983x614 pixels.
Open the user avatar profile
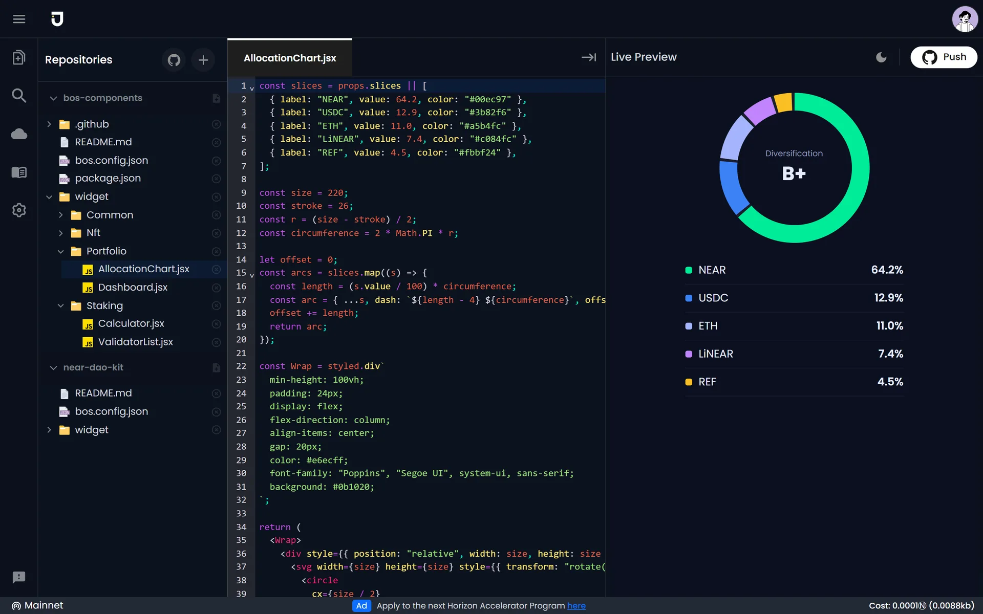[x=965, y=19]
